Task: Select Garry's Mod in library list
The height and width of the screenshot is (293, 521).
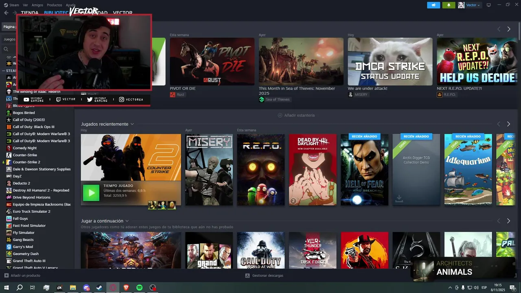Action: [23, 247]
